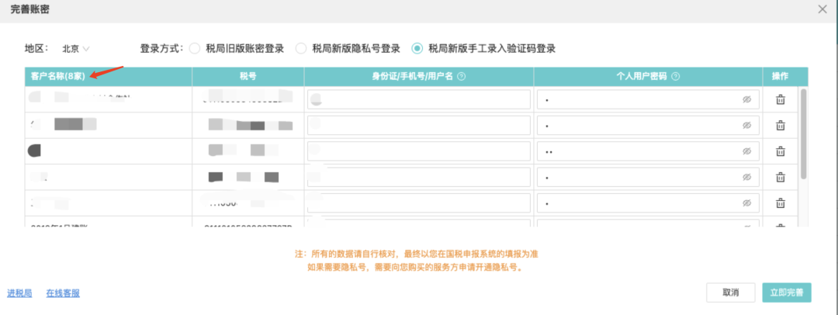
Task: Toggle password visibility in the fifth row
Action: (746, 203)
